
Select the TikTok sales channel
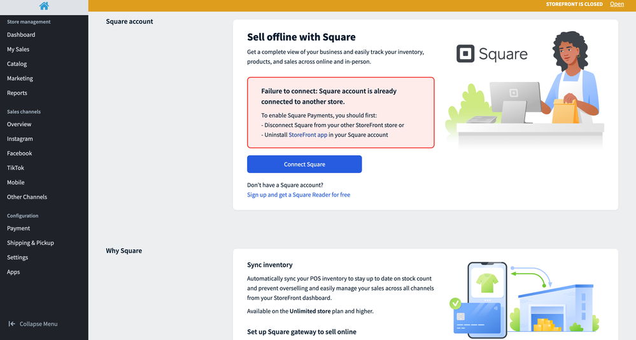pyautogui.click(x=15, y=168)
